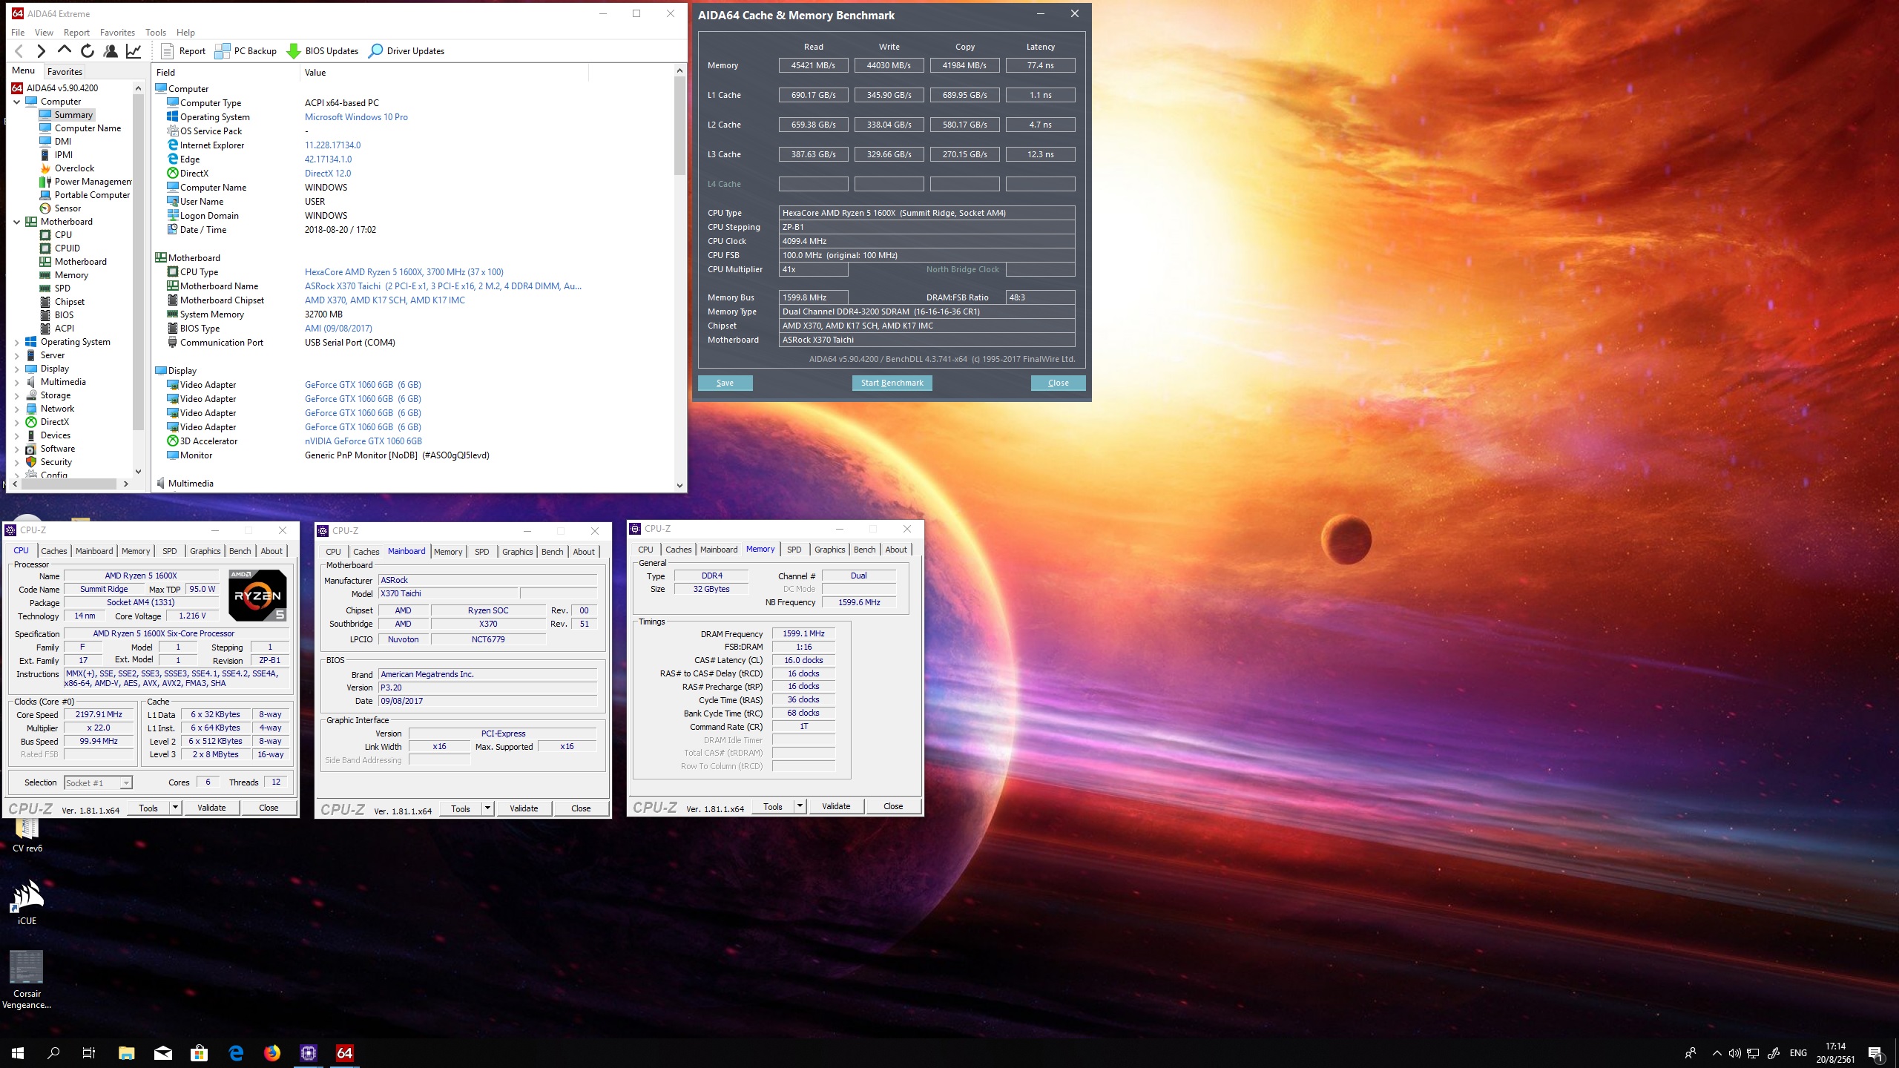Refresh the AIDA64 page
This screenshot has height=1068, width=1899.
pos(88,51)
